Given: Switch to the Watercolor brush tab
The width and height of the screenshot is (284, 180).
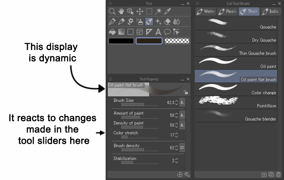Looking at the screenshot, I should pyautogui.click(x=205, y=11).
